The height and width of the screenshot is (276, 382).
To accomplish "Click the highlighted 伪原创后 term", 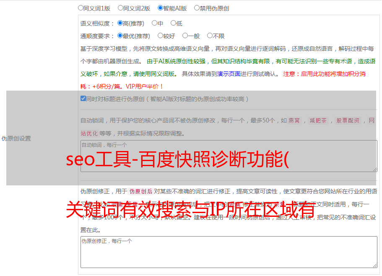I will tap(141, 191).
